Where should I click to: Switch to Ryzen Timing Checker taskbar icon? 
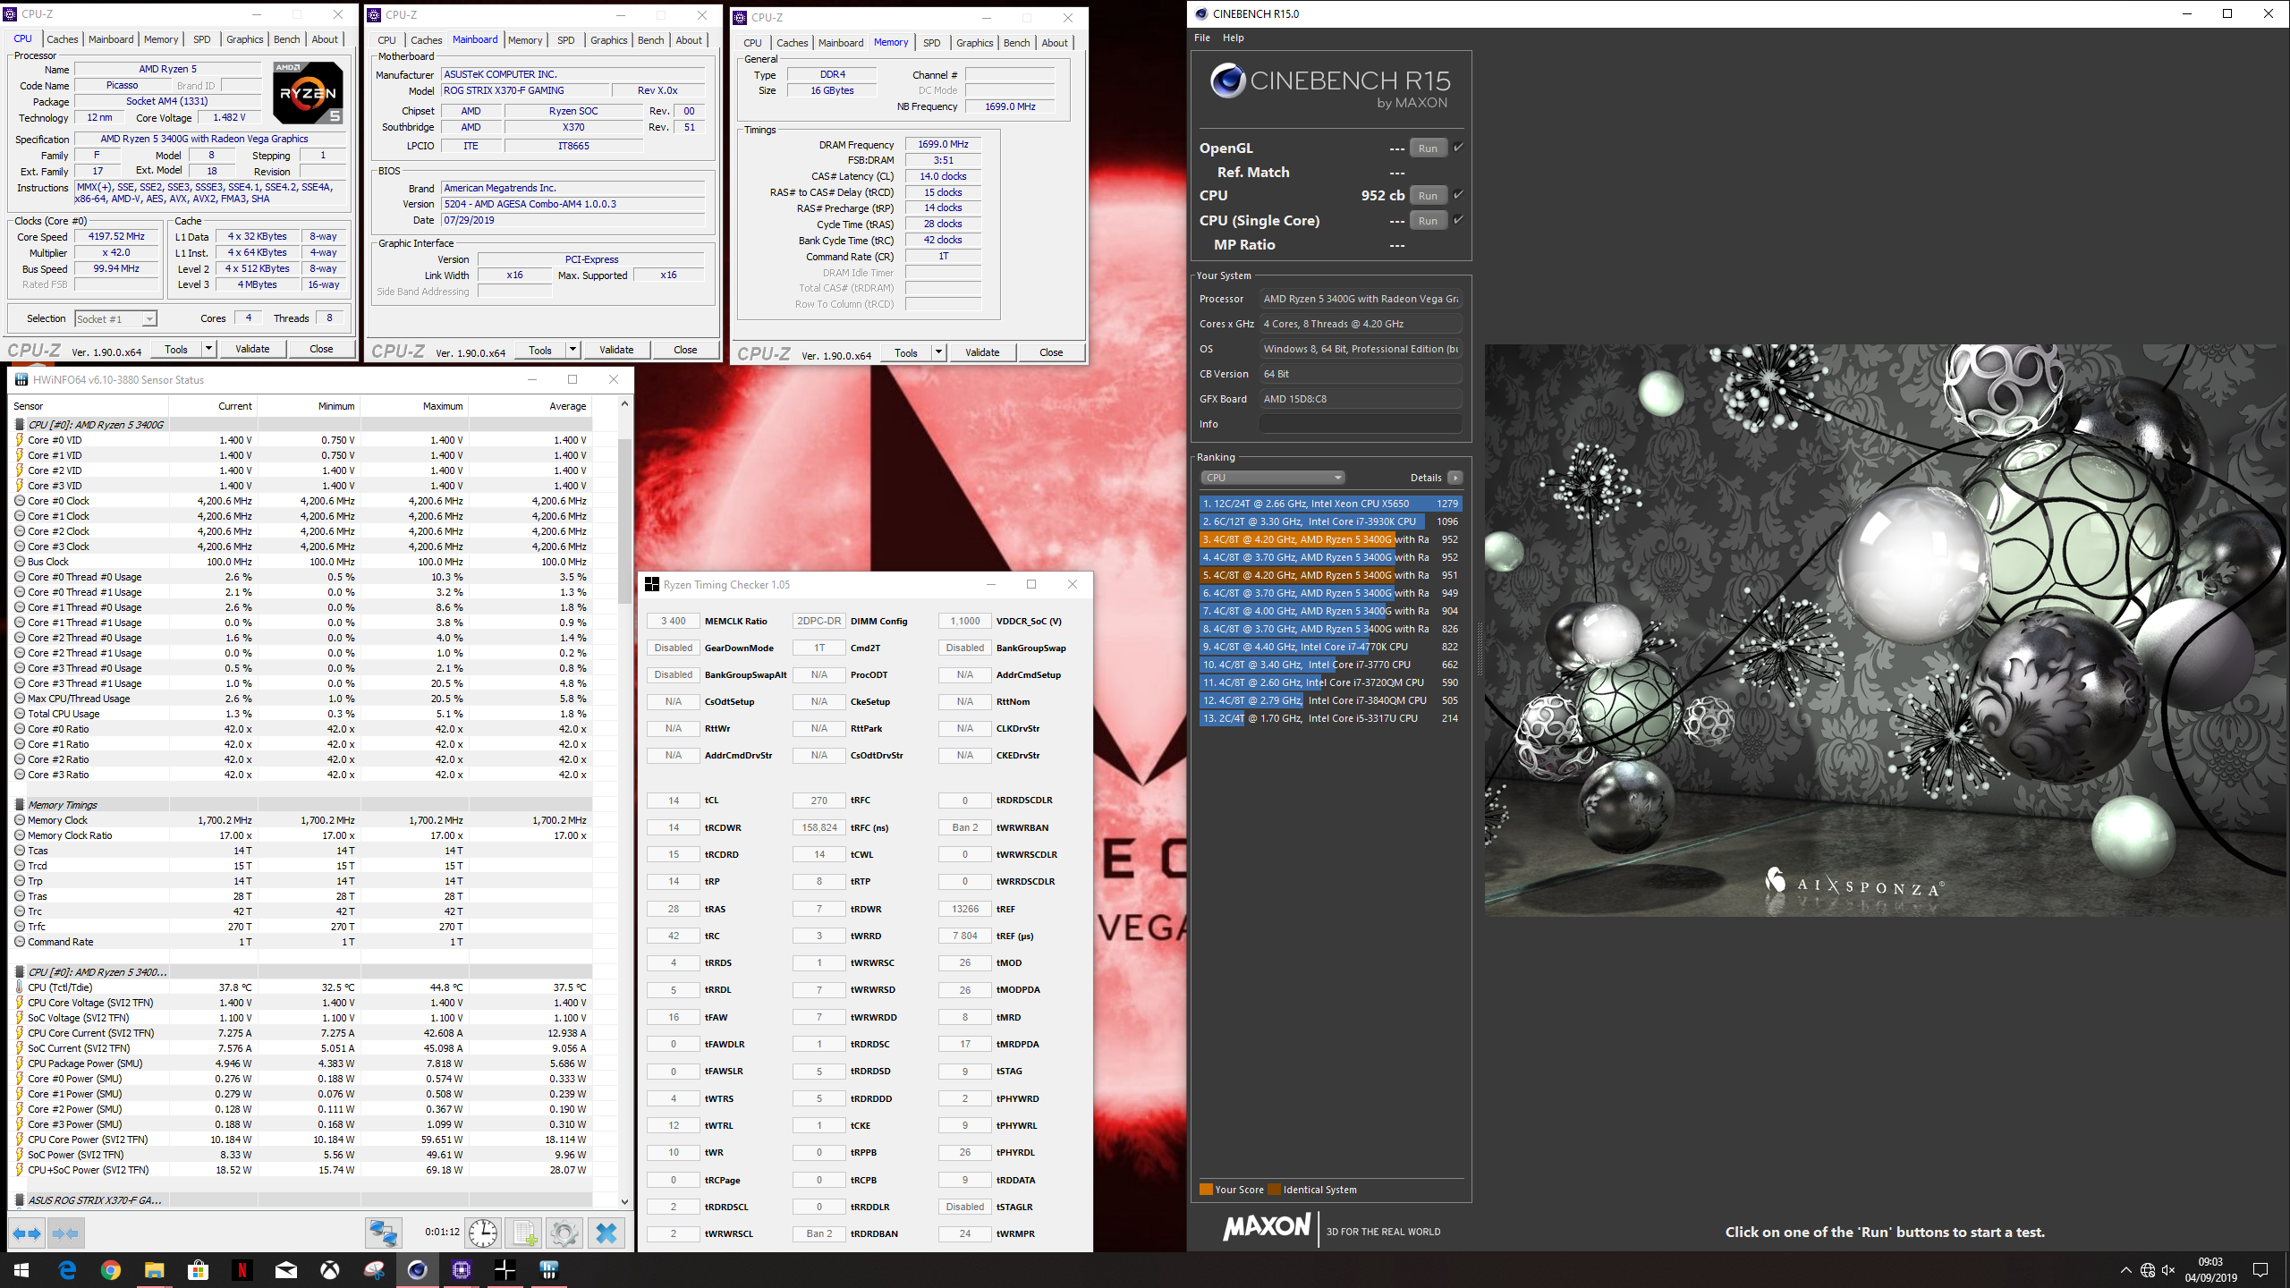tap(505, 1270)
